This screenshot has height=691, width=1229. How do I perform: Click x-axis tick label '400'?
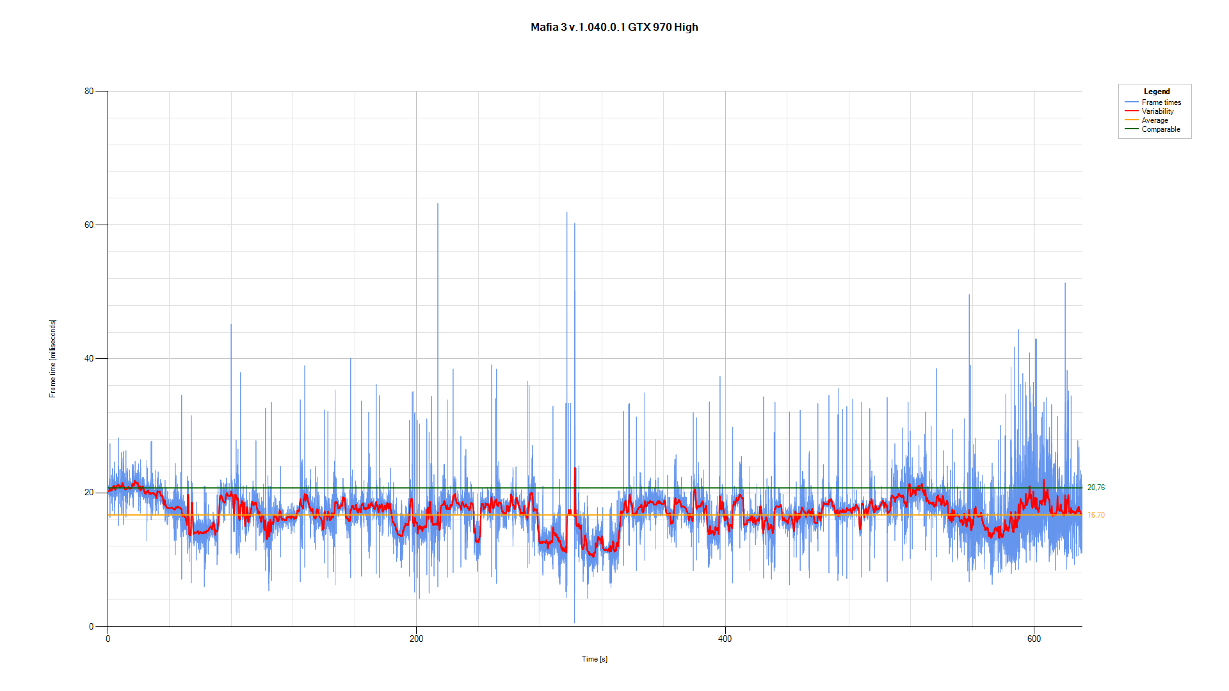[725, 639]
